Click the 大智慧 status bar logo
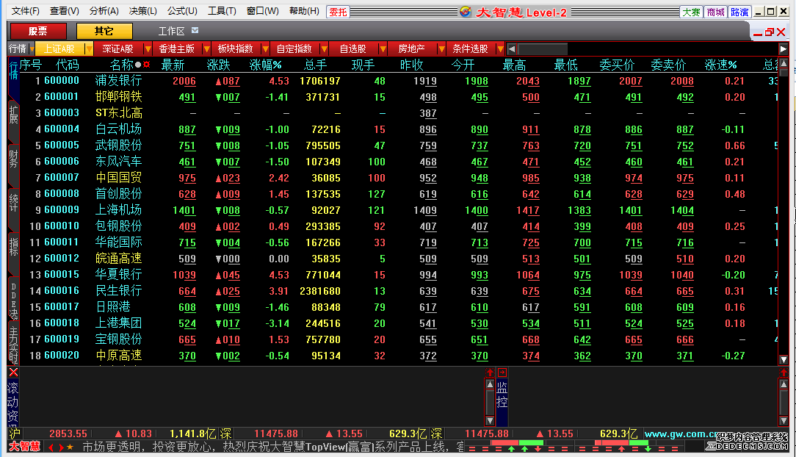 click(x=25, y=447)
